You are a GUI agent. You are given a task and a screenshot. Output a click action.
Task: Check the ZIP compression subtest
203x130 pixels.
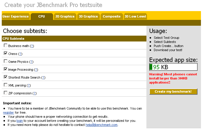pos(6,93)
